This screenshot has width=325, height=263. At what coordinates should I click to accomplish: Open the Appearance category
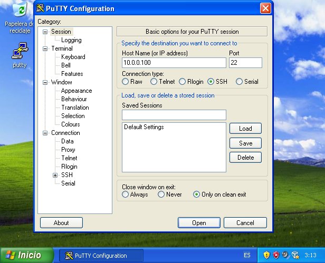77,91
